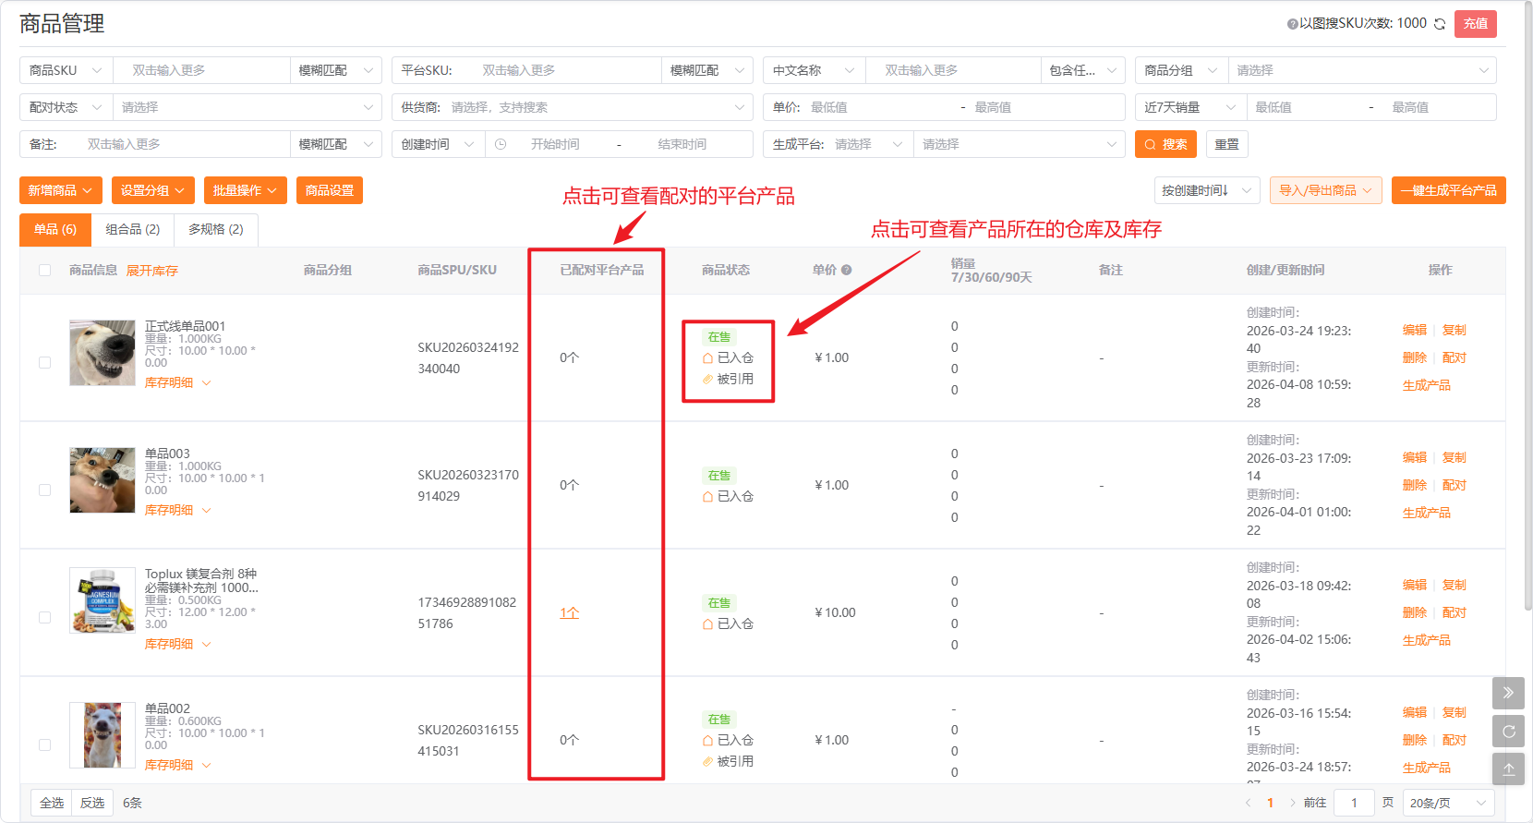The height and width of the screenshot is (823, 1533).
Task: Click the 重置 reset button
Action: pos(1227,144)
